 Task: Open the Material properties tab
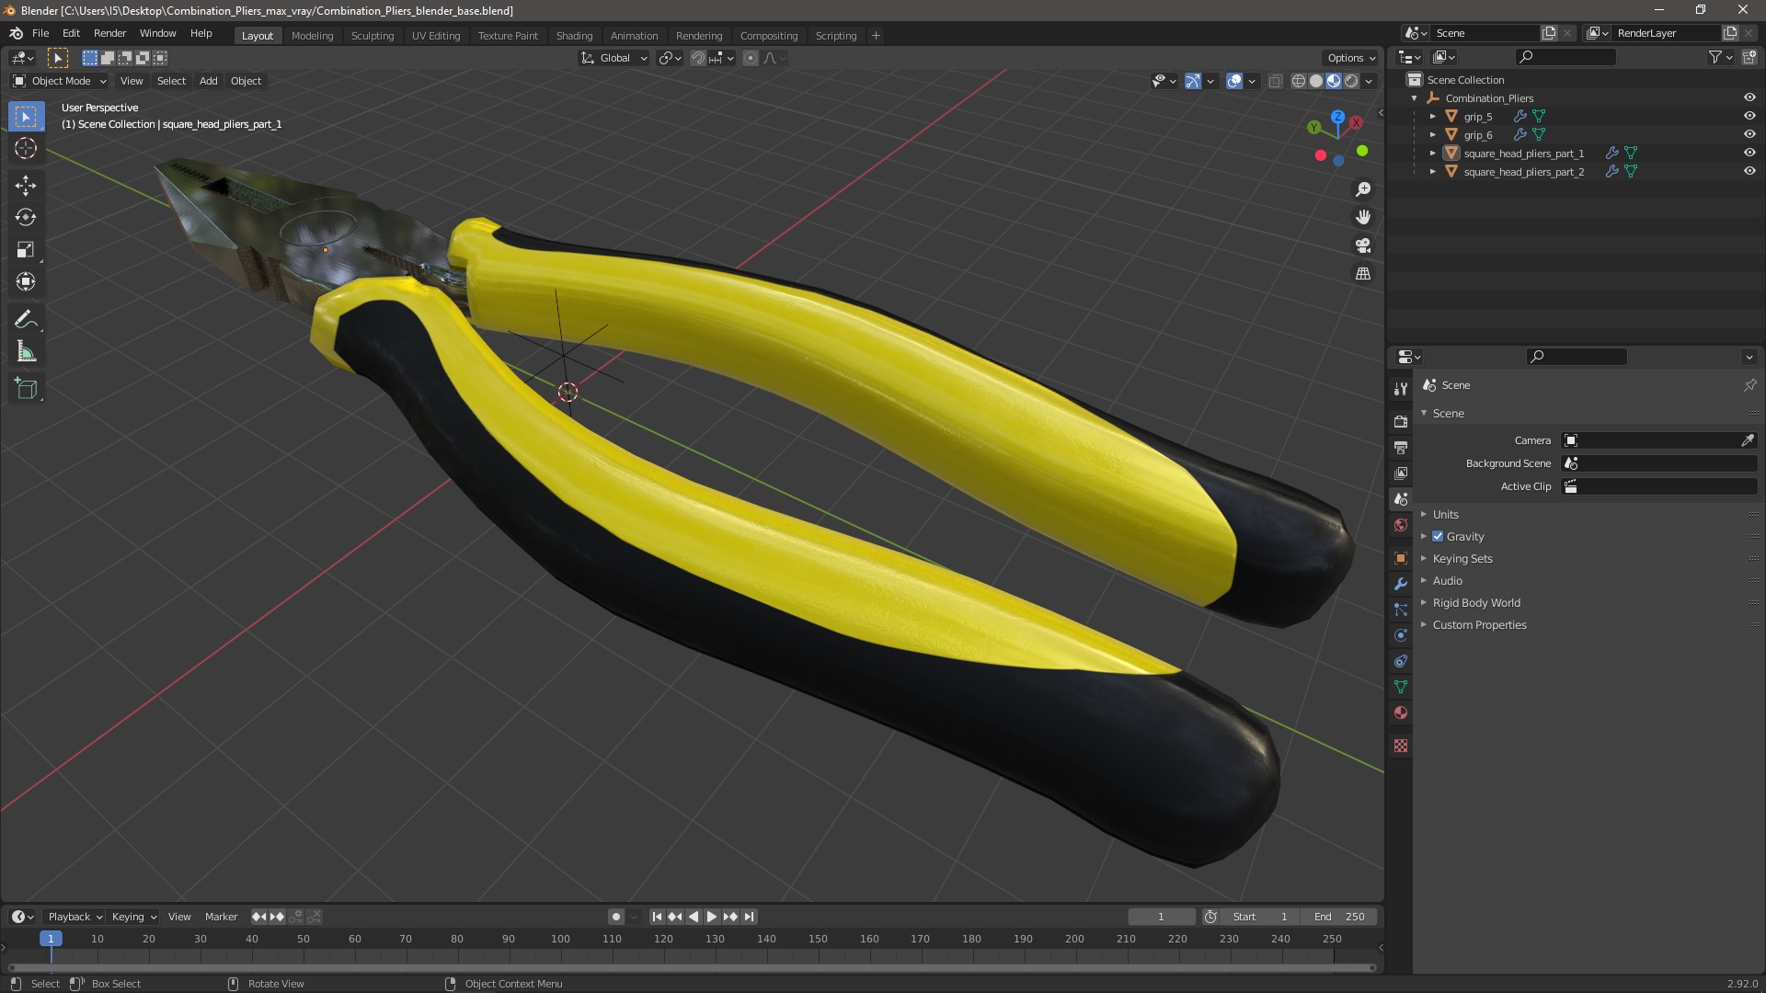coord(1401,713)
